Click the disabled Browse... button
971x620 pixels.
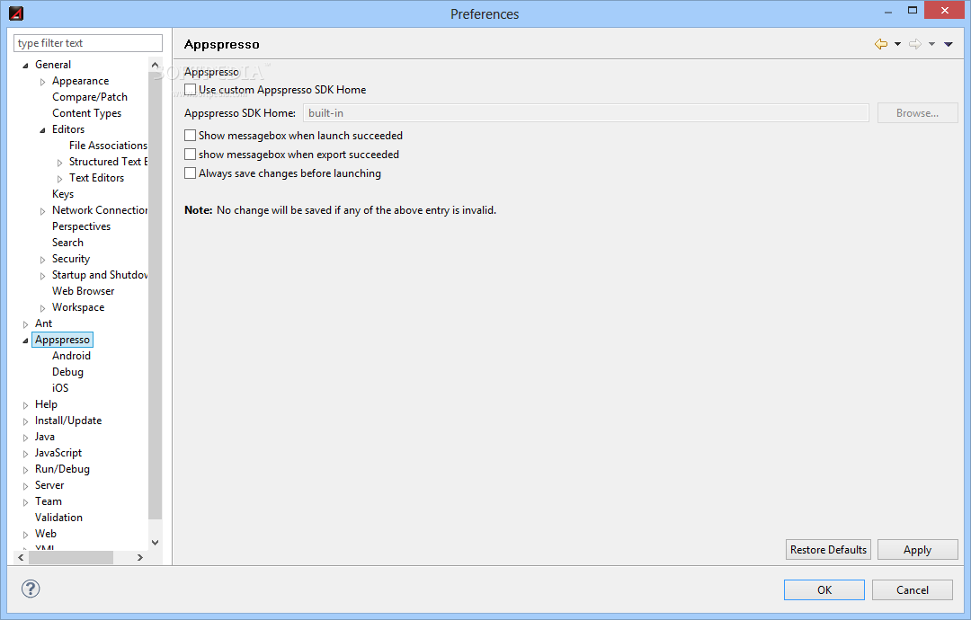tap(917, 113)
